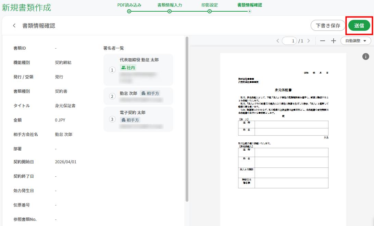The height and width of the screenshot is (226, 374).
Task: Click the 部署 label
Action: [x=17, y=149]
